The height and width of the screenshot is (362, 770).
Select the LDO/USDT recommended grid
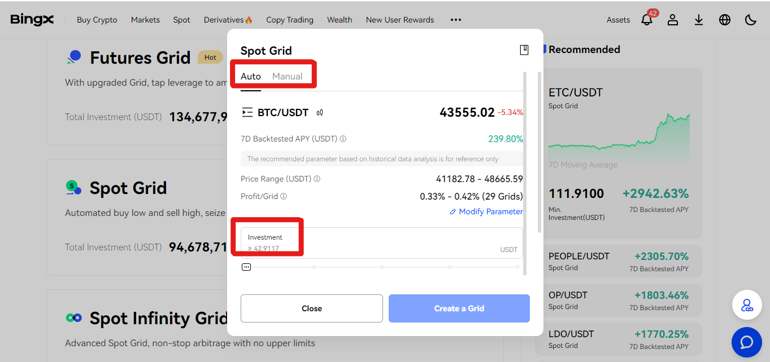[619, 339]
